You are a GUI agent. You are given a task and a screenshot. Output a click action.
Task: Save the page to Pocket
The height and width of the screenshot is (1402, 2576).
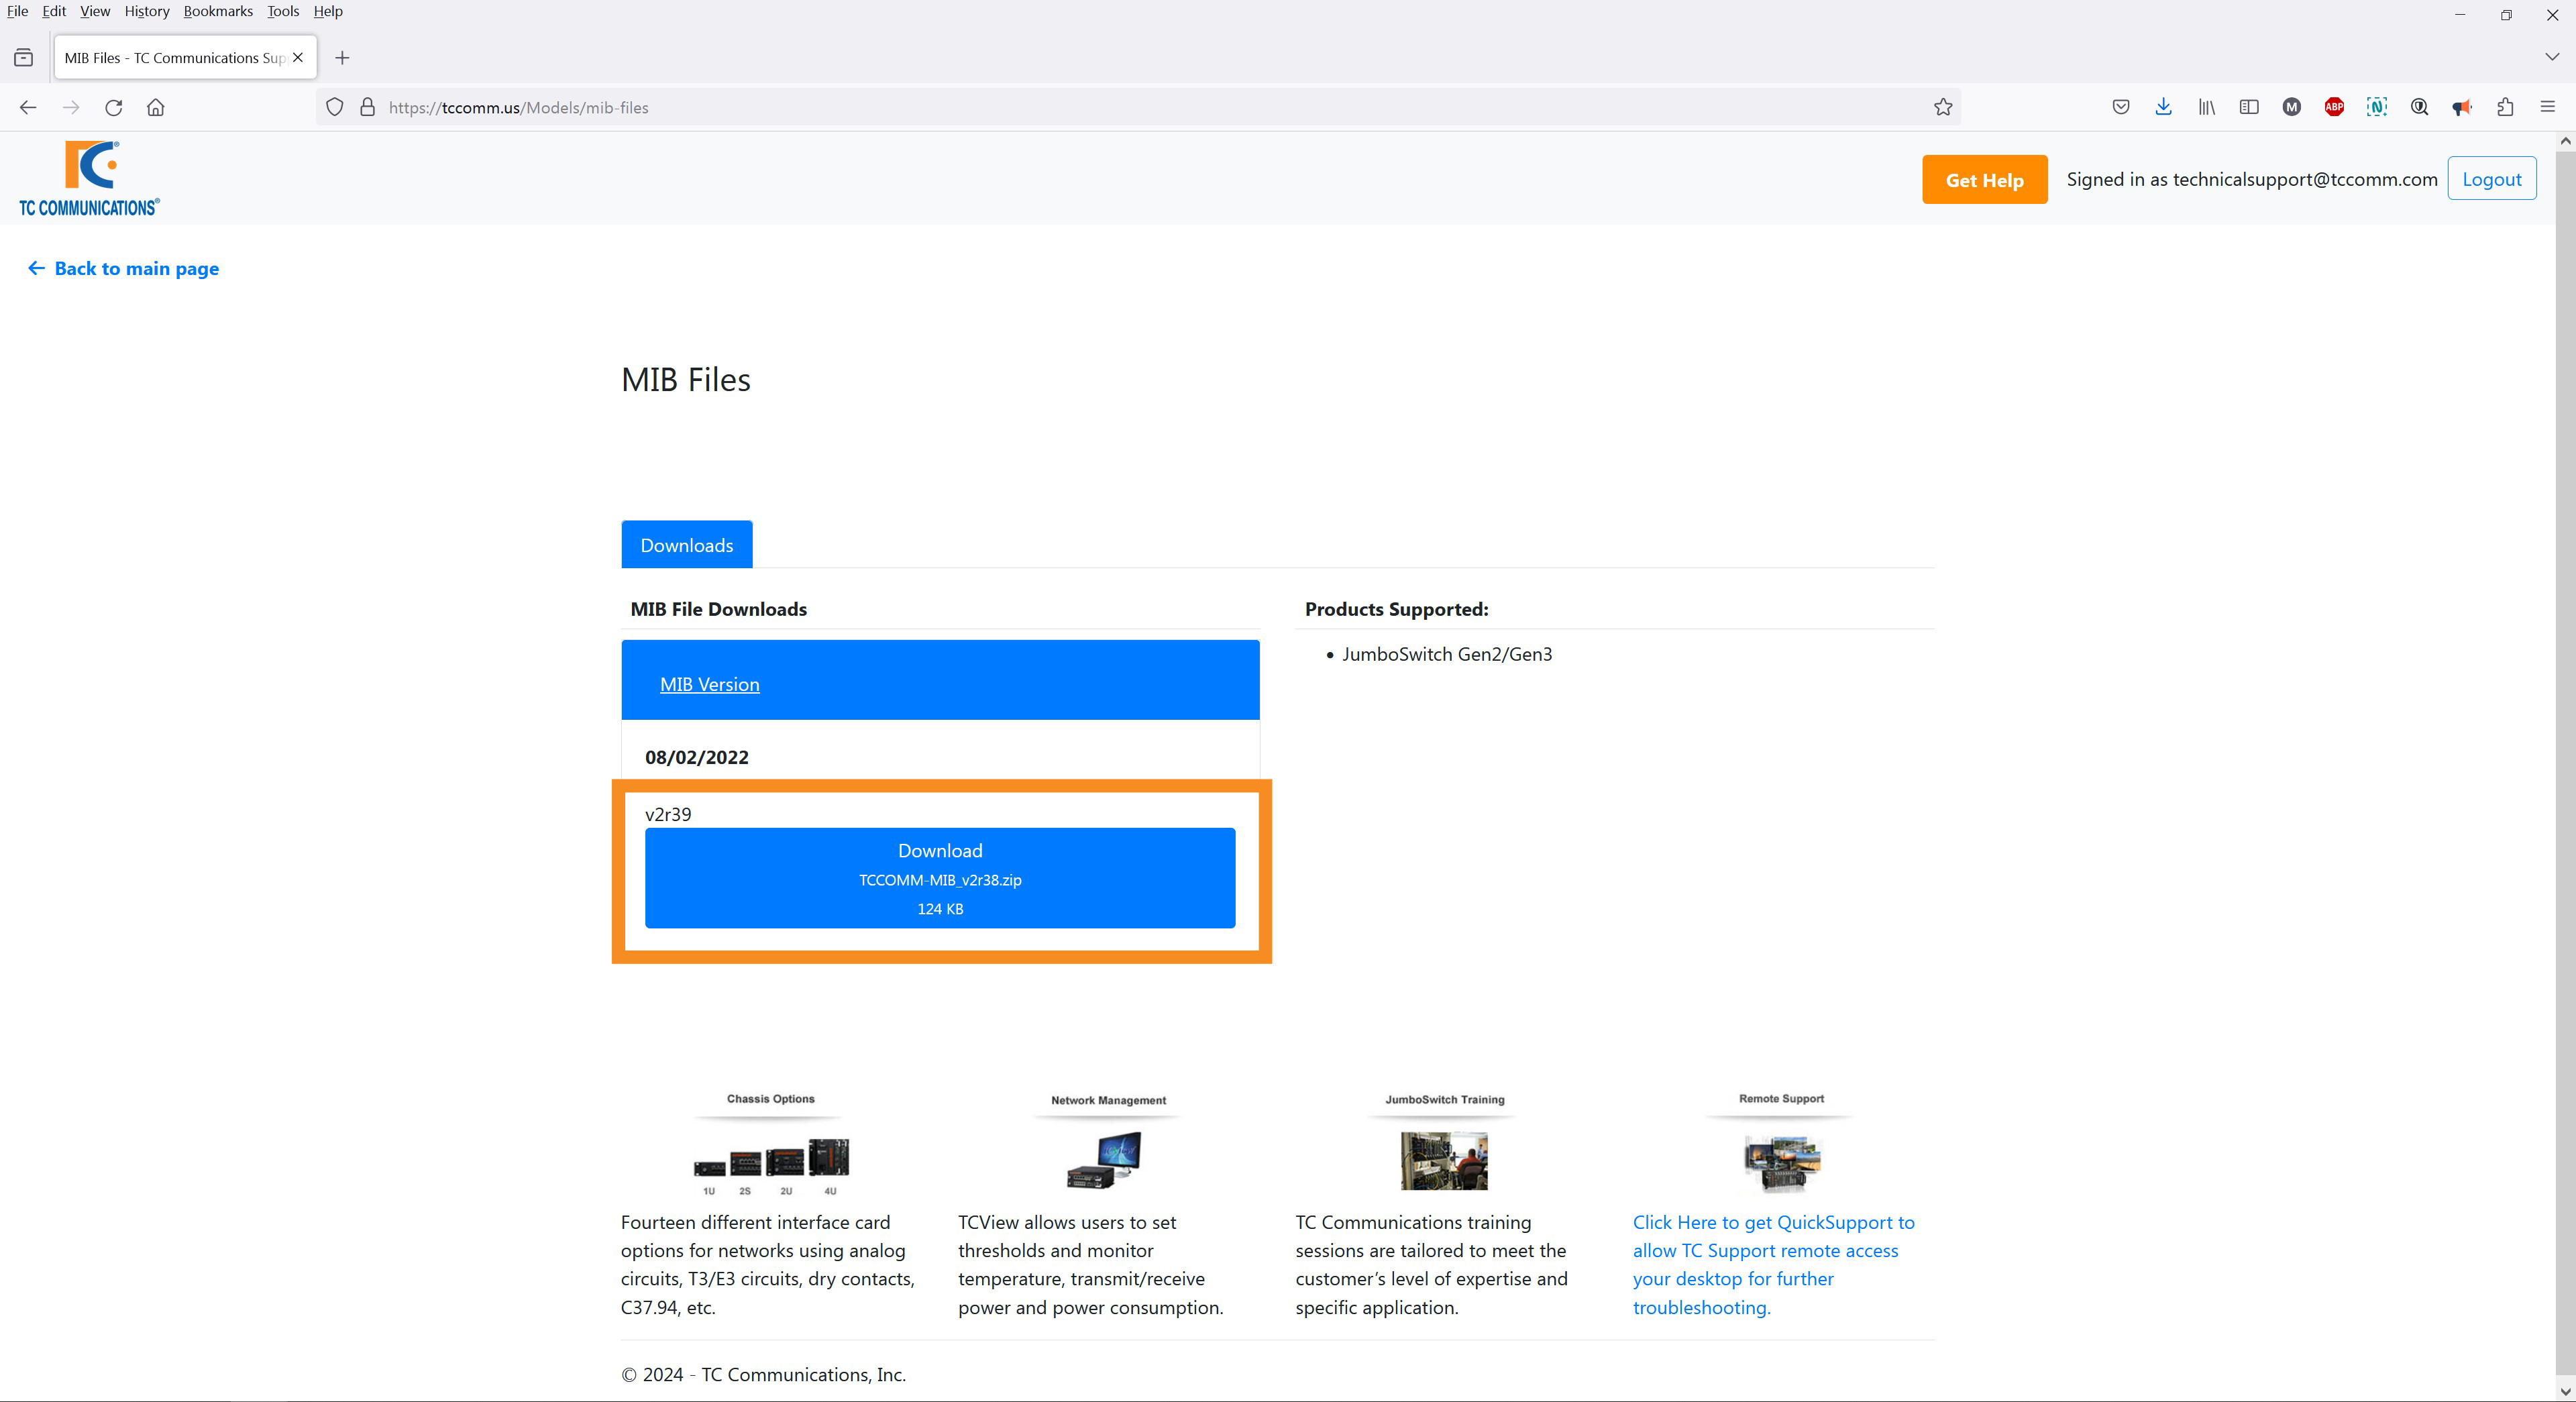[x=2120, y=107]
